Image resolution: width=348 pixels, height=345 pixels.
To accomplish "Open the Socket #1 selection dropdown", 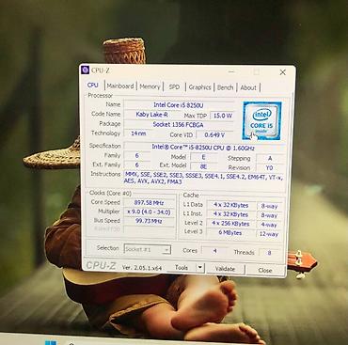I will click(x=148, y=249).
